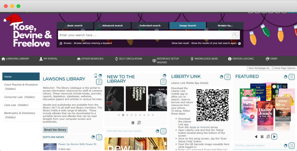Open the Softlink News panel options menu
This screenshot has width=297, height=151.
pyautogui.click(x=99, y=137)
